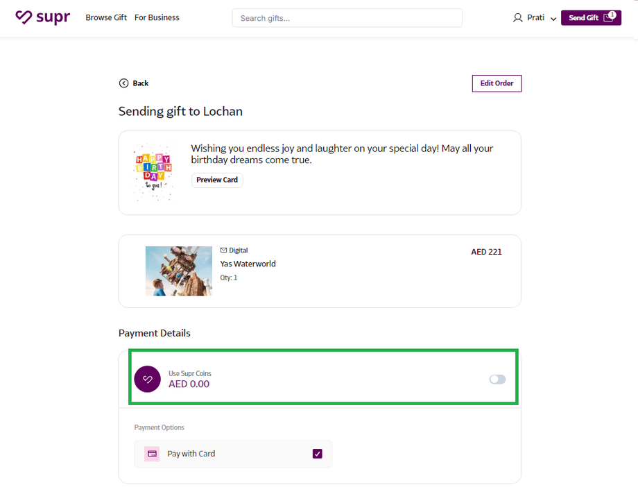638x487 pixels.
Task: Click the gift cart icon with badge
Action: [x=609, y=17]
